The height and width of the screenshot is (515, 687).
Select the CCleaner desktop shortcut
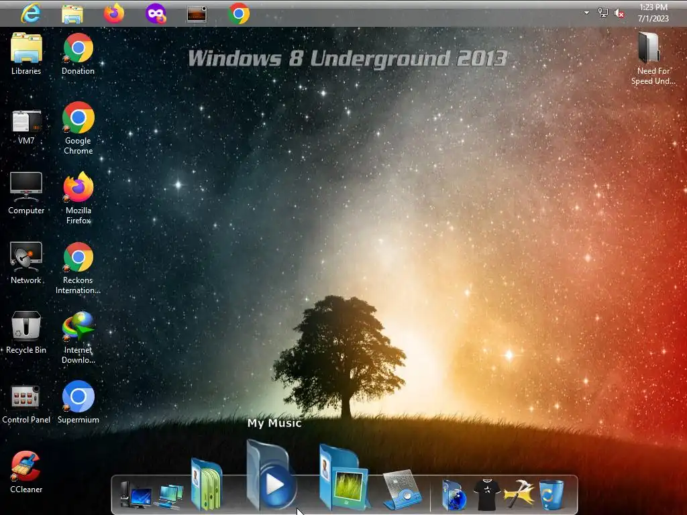(x=26, y=472)
